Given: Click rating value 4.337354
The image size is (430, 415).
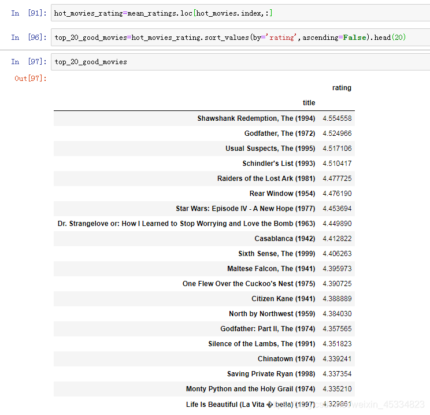Looking at the screenshot, I should coord(337,374).
